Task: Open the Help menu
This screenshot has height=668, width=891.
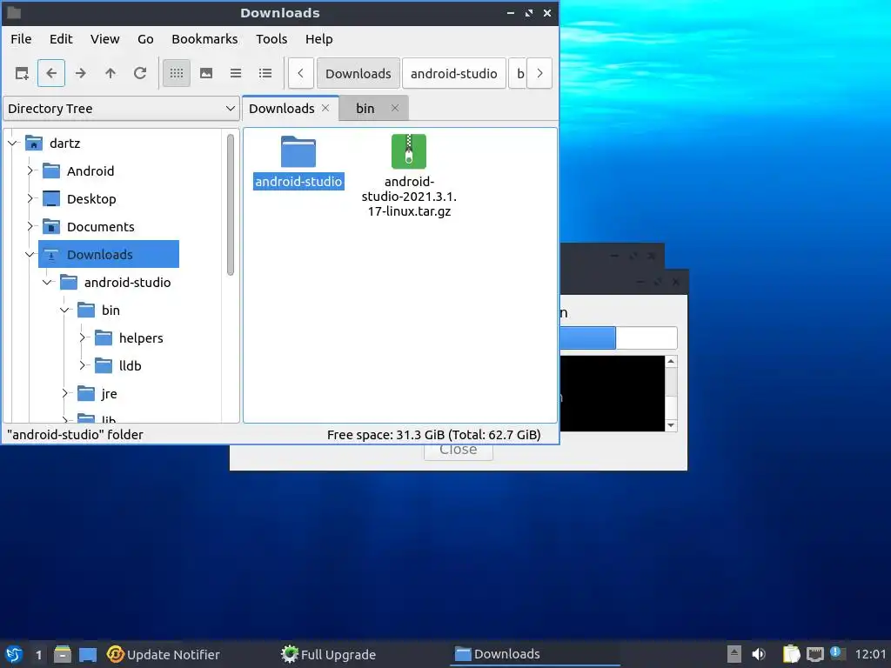Action: tap(318, 39)
